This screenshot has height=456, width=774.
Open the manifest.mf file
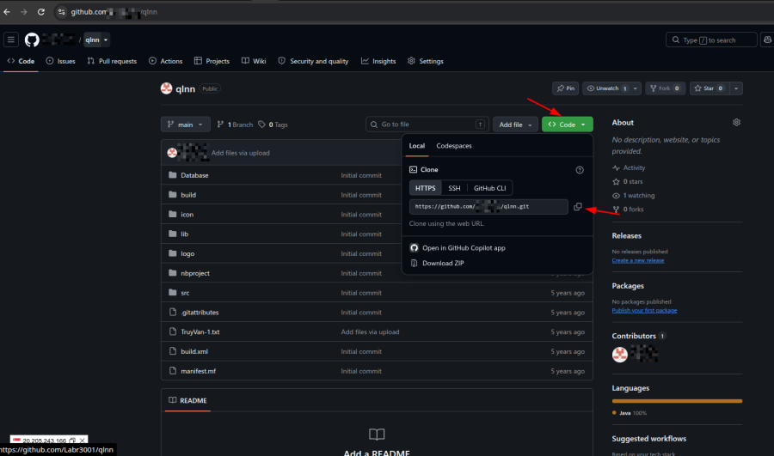click(198, 371)
